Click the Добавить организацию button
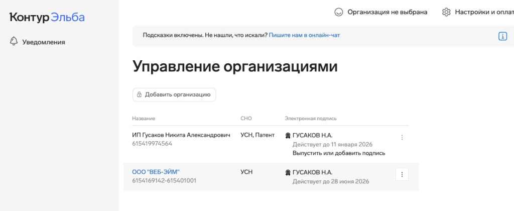This screenshot has height=211, width=514. tap(174, 94)
